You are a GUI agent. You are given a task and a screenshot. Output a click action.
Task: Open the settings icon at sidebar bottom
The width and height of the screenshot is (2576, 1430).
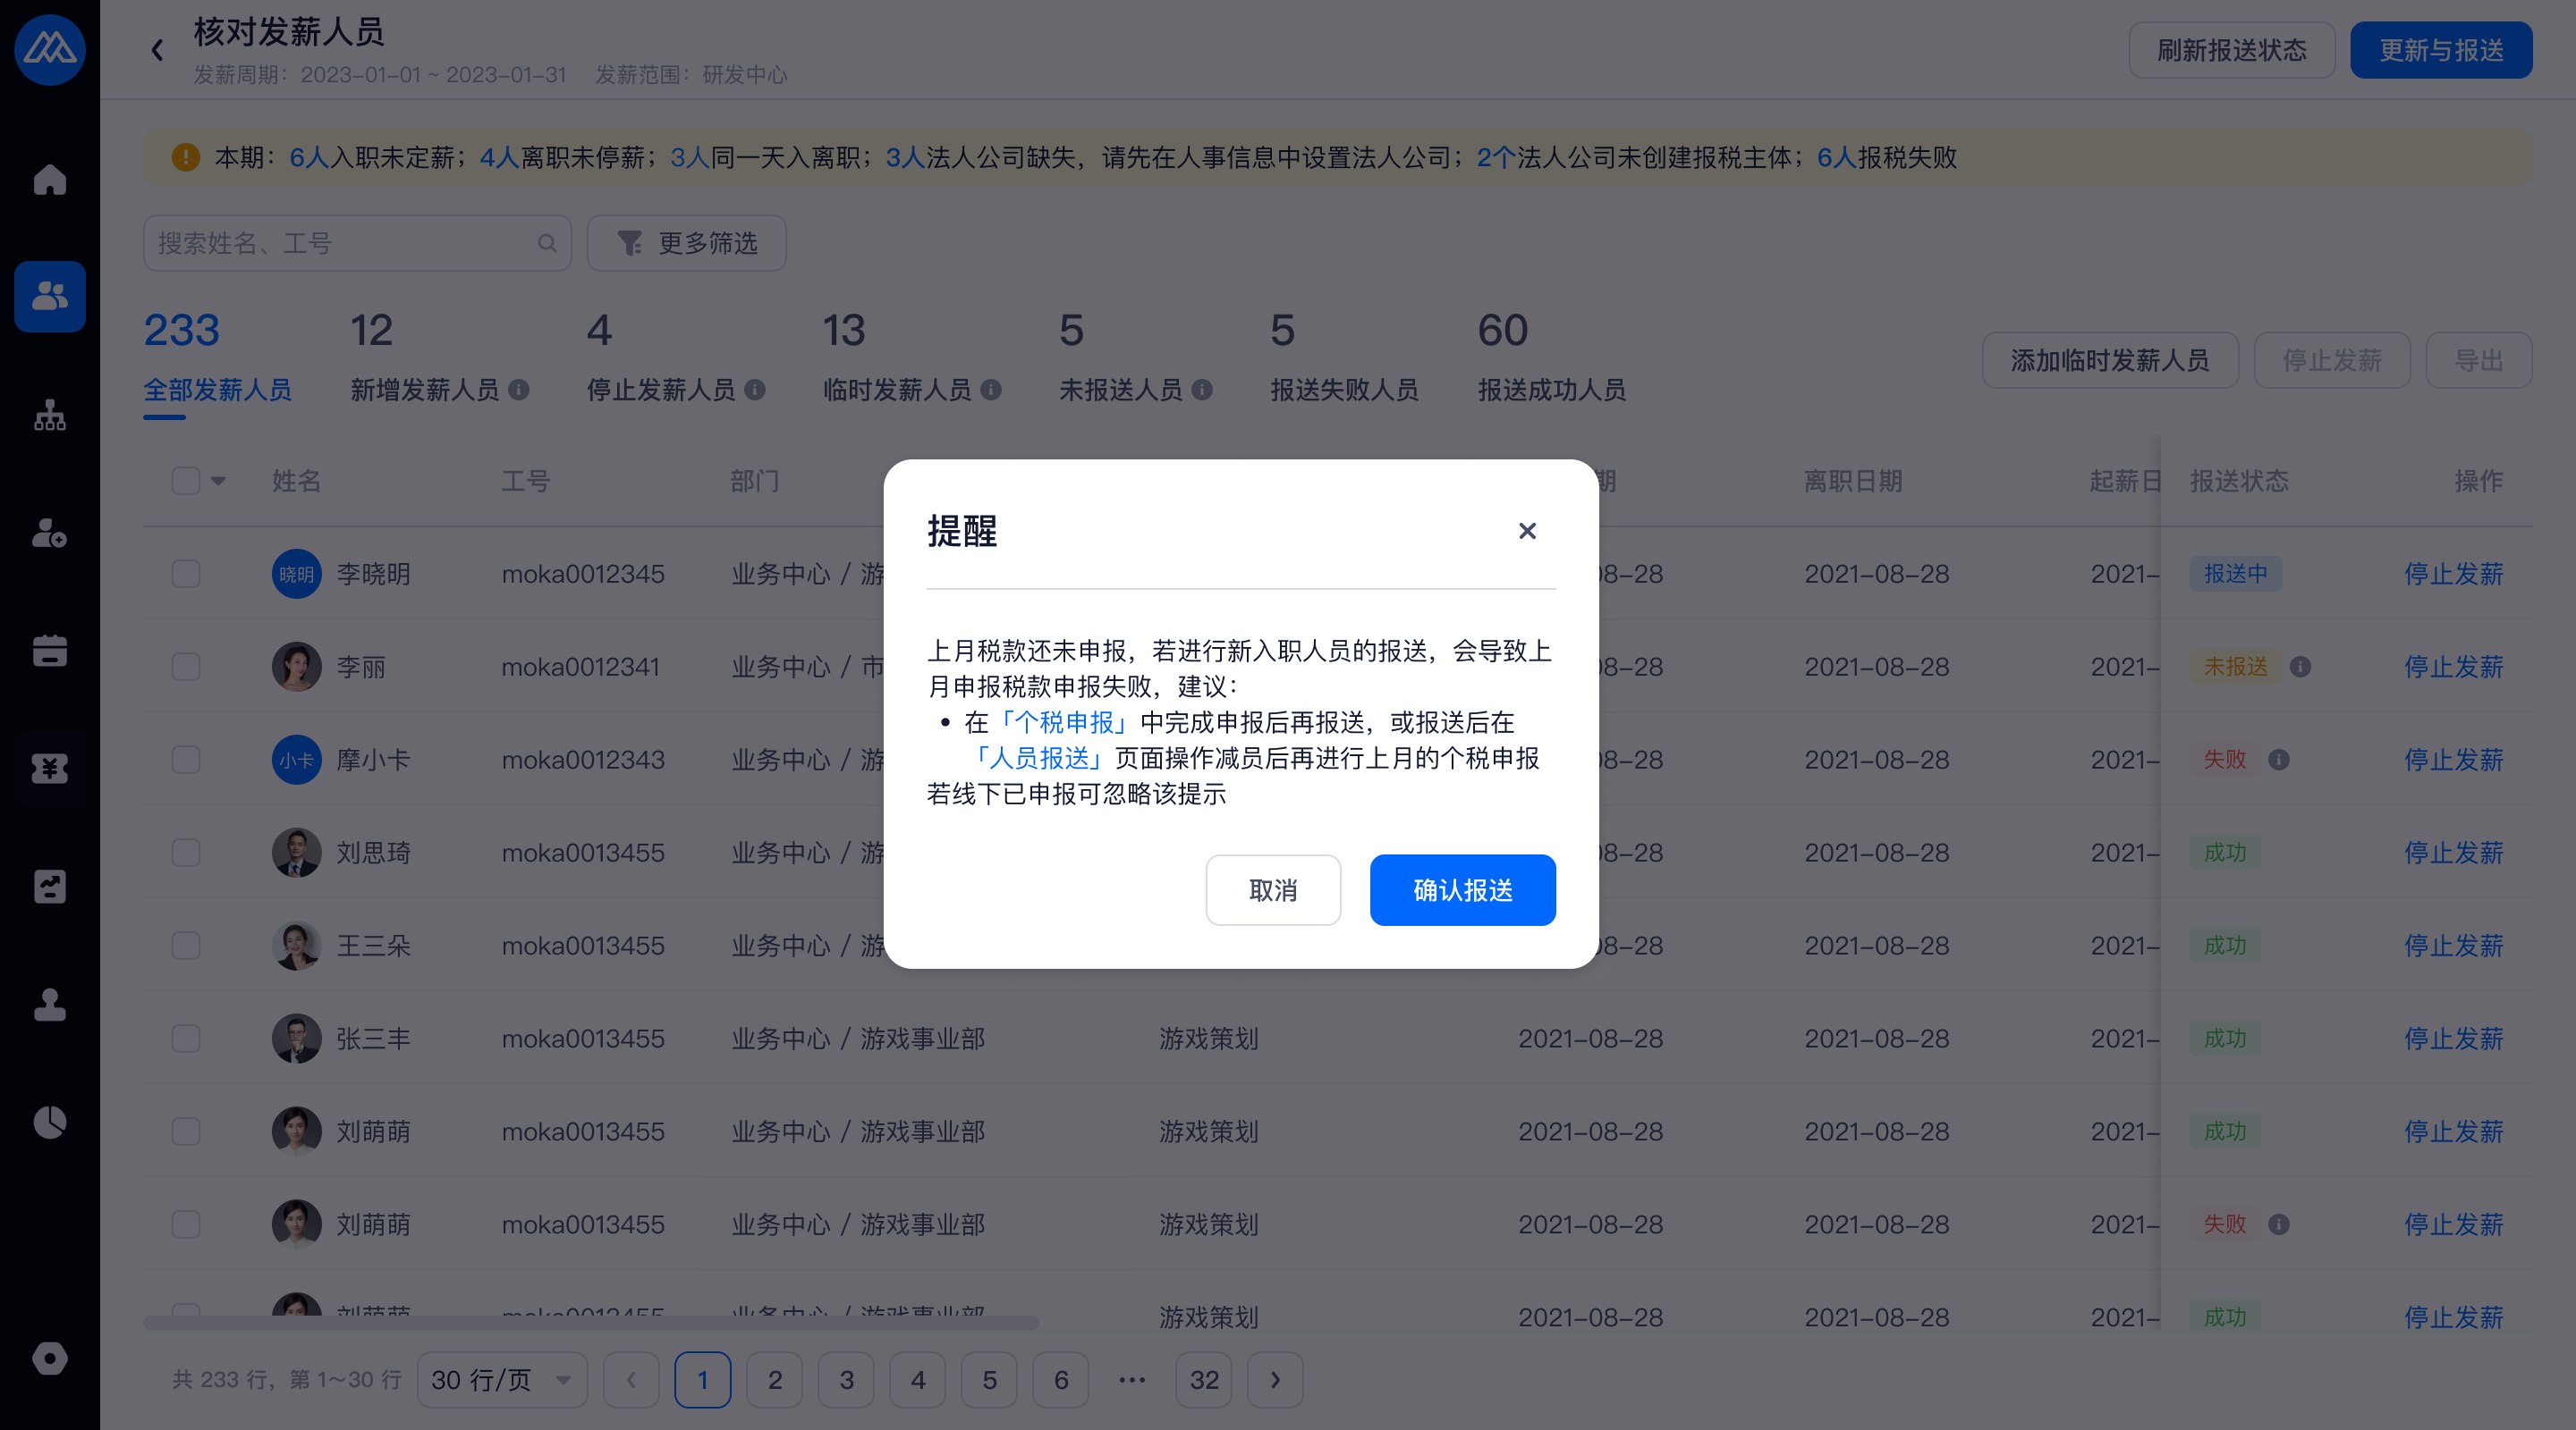(50, 1358)
